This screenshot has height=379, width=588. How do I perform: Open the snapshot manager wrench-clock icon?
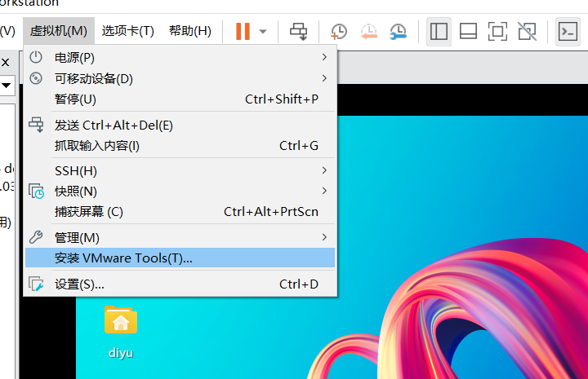click(398, 32)
